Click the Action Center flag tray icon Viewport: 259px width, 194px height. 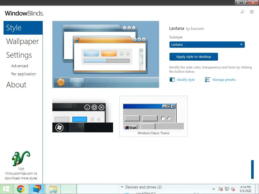click(221, 189)
